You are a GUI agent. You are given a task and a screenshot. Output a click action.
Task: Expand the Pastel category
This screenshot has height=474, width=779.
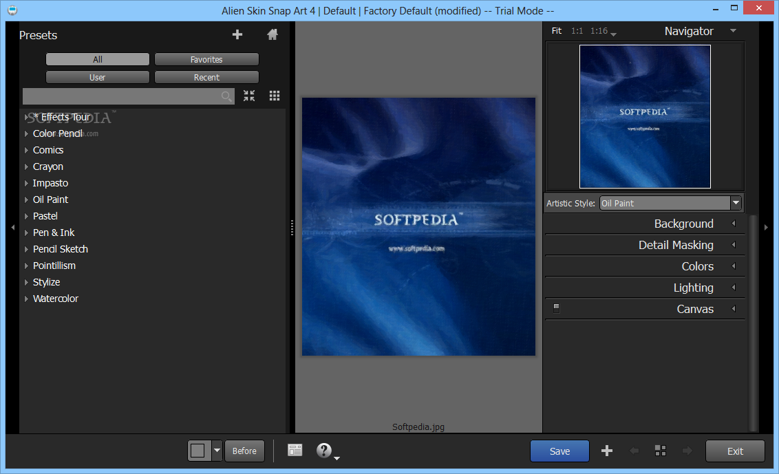26,216
